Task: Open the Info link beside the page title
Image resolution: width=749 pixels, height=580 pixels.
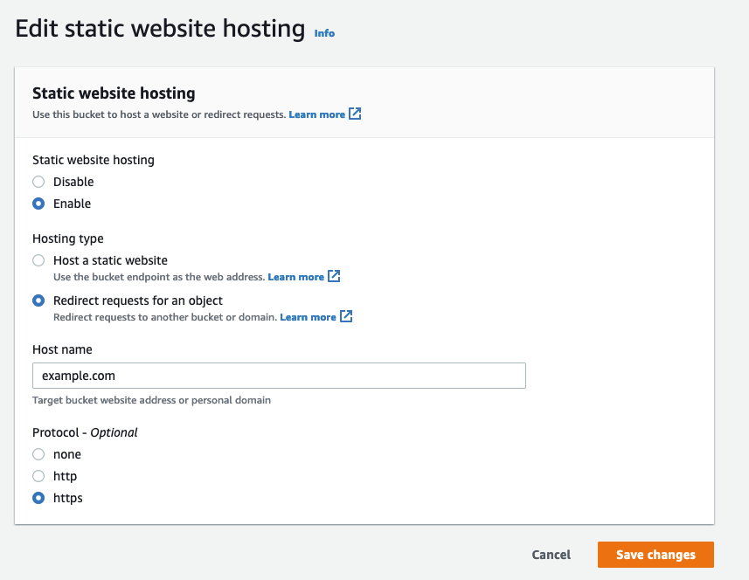Action: point(323,32)
